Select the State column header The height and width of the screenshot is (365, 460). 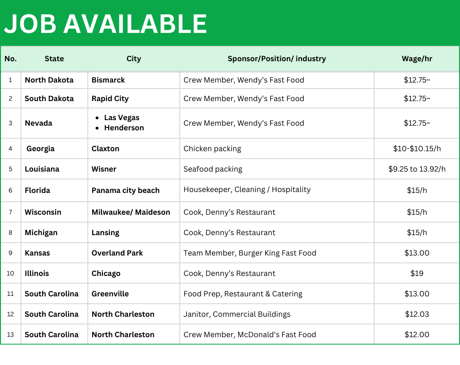click(54, 59)
